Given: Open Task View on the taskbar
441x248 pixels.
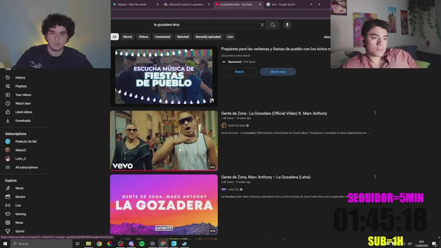Looking at the screenshot, I should pos(78,244).
